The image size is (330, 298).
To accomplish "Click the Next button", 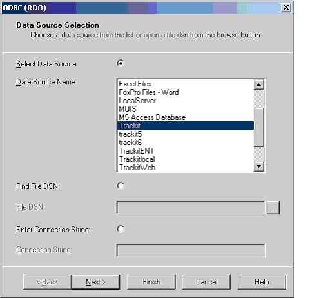I will 95,282.
